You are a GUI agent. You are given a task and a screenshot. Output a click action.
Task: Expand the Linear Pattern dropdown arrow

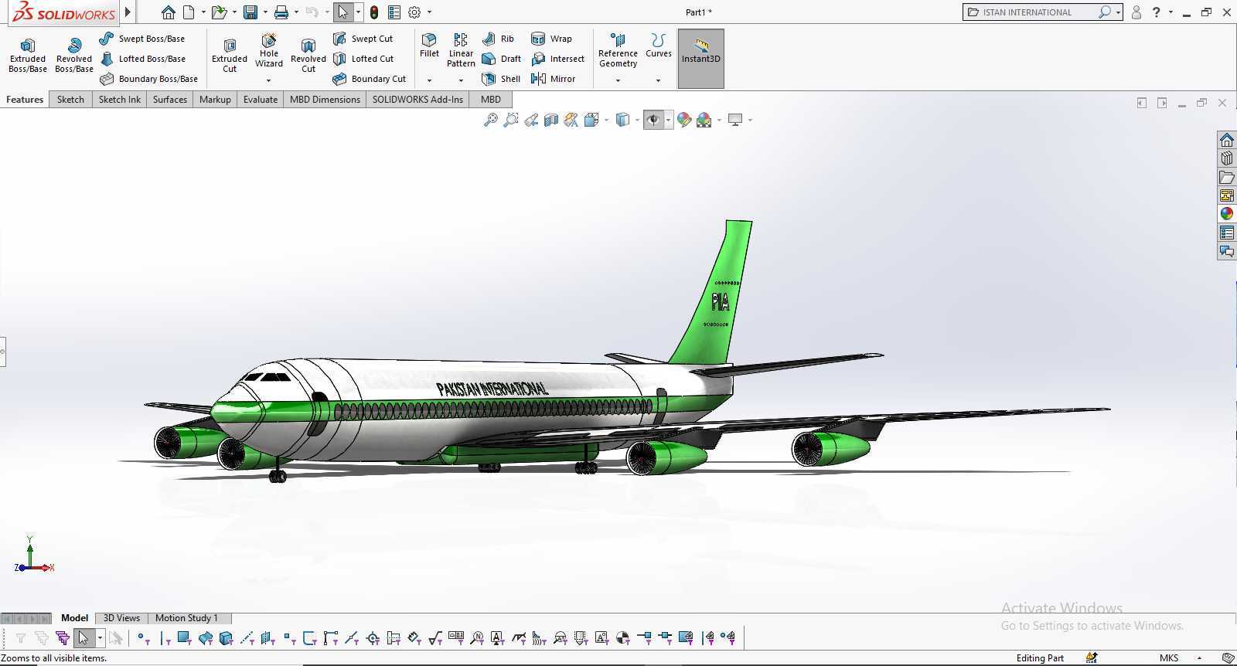click(461, 80)
